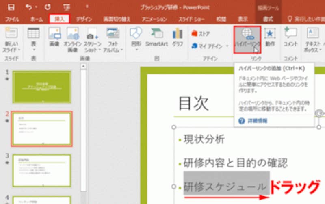This screenshot has width=325, height=204.
Task: Select the 挿入 ribbon tab
Action: [x=59, y=19]
